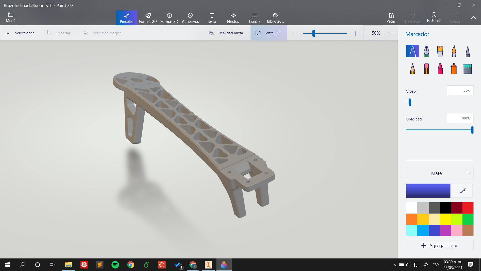This screenshot has width=481, height=271.
Task: Switch to the Formas 3D tab
Action: [x=169, y=18]
